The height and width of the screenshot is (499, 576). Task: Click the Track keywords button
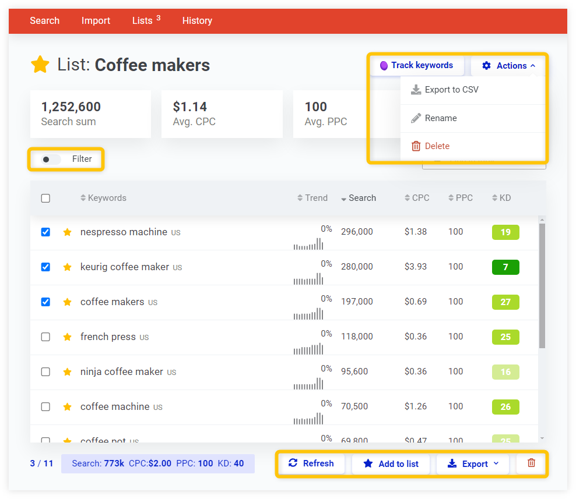[x=416, y=65]
